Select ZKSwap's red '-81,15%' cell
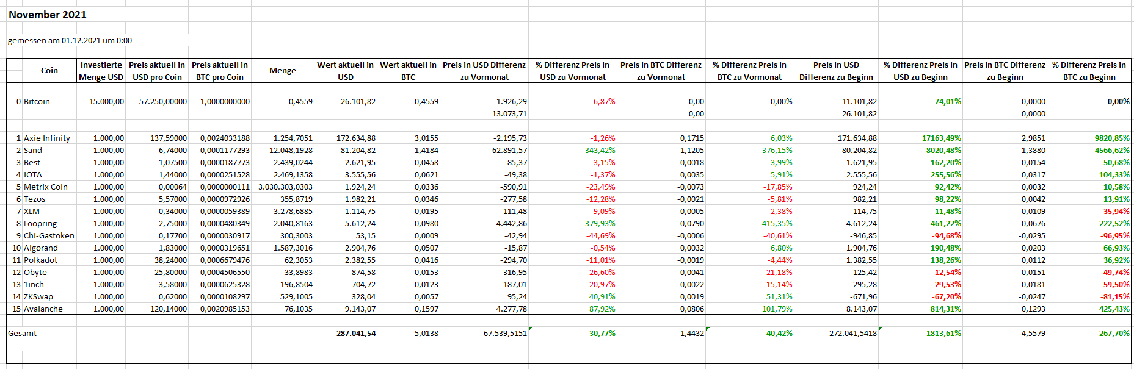 [x=1115, y=297]
